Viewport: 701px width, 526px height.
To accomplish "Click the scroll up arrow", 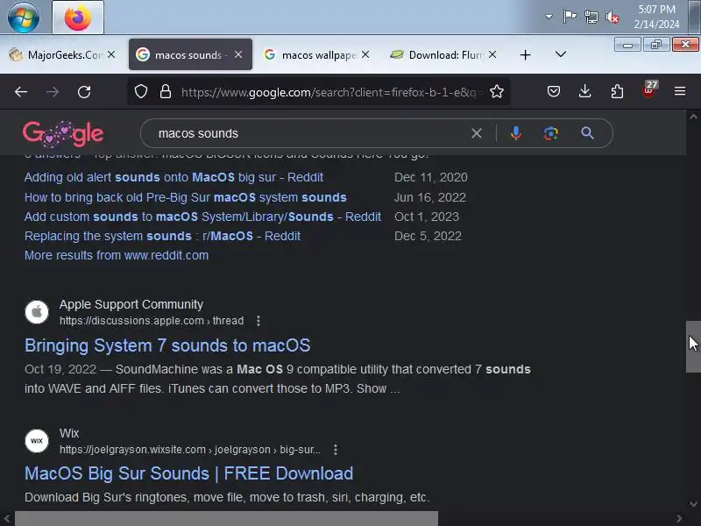I will click(693, 117).
